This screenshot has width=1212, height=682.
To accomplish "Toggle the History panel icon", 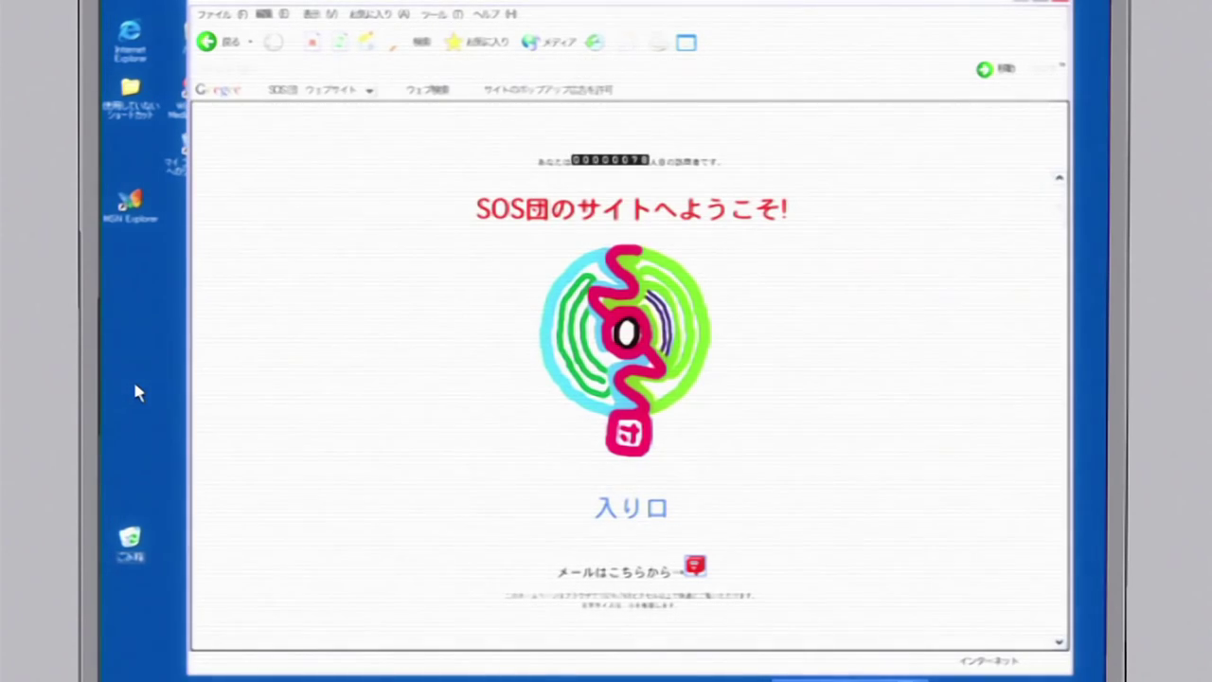I will coord(594,42).
